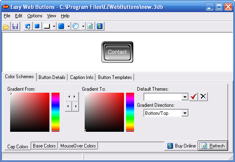This screenshot has height=162, width=235.
Task: Open the Default Themes dropdown arrow
Action: click(185, 97)
